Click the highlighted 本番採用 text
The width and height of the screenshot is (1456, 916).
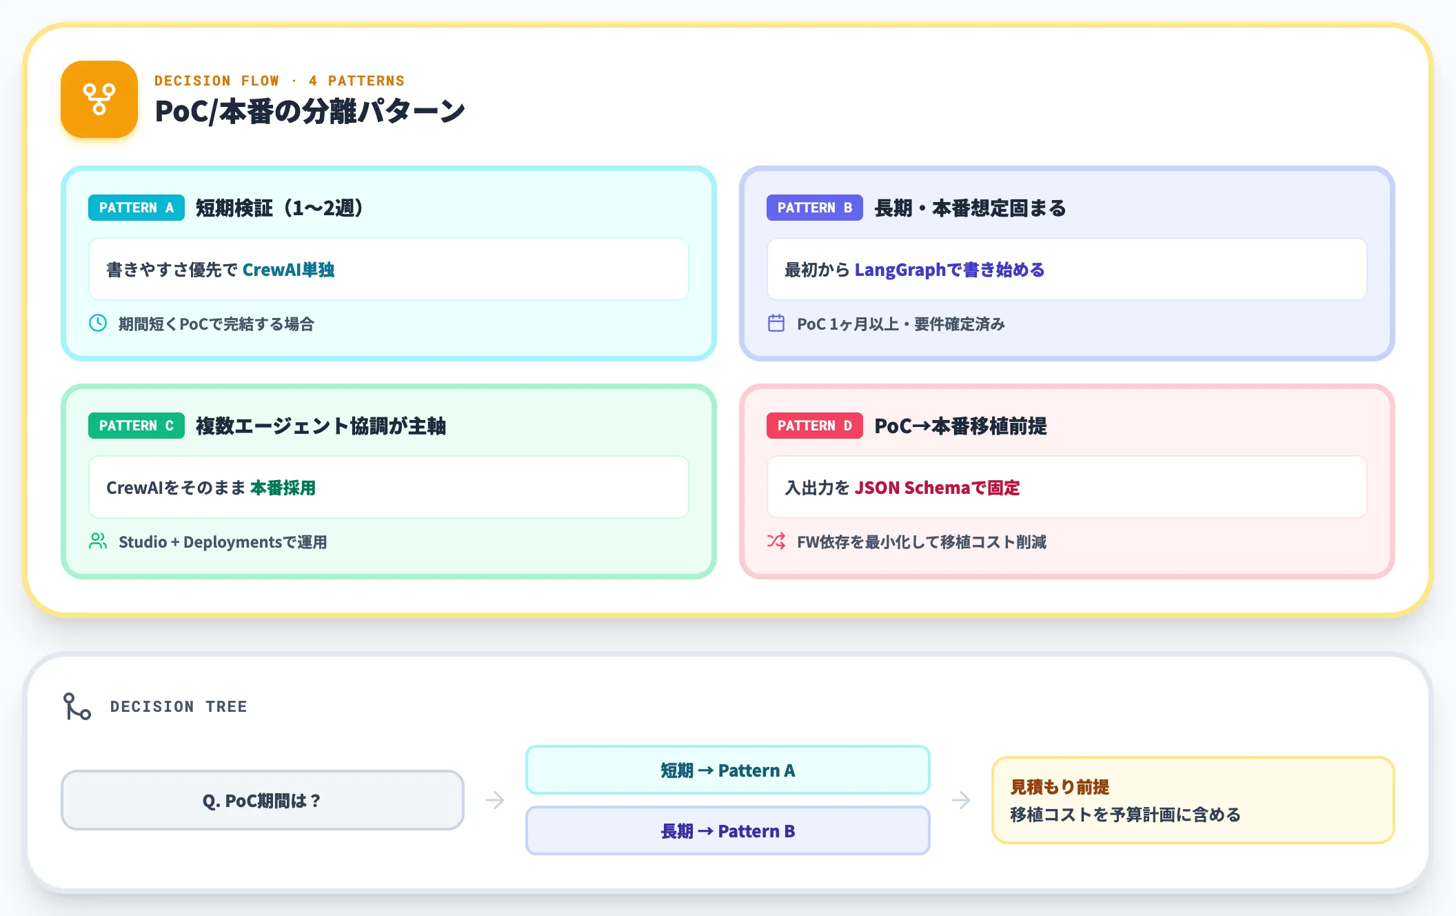tap(283, 488)
